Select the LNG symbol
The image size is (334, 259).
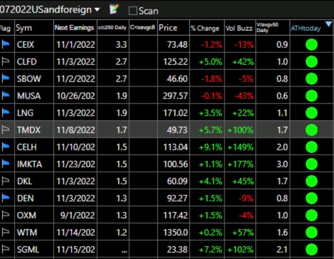click(25, 113)
